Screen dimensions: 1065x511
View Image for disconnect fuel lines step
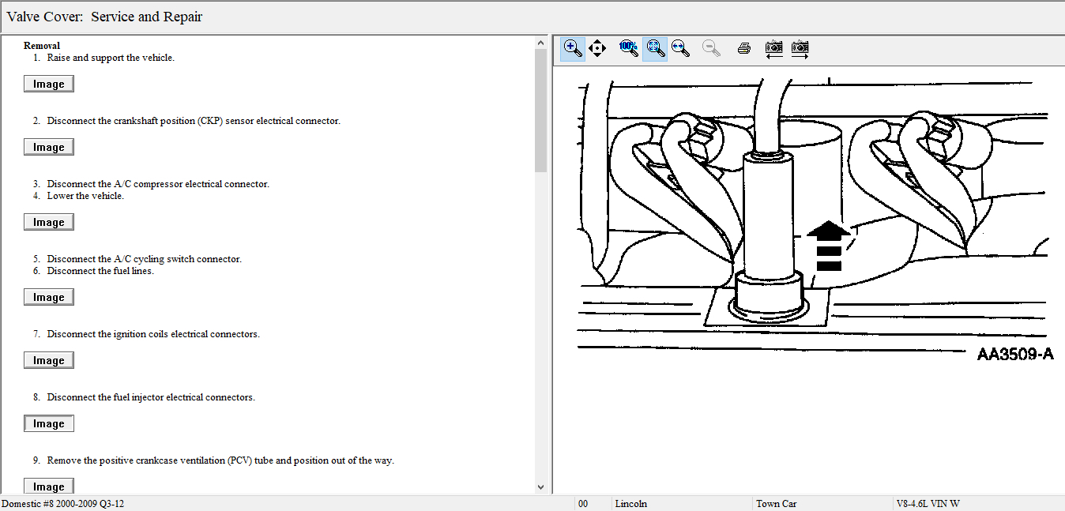(49, 298)
